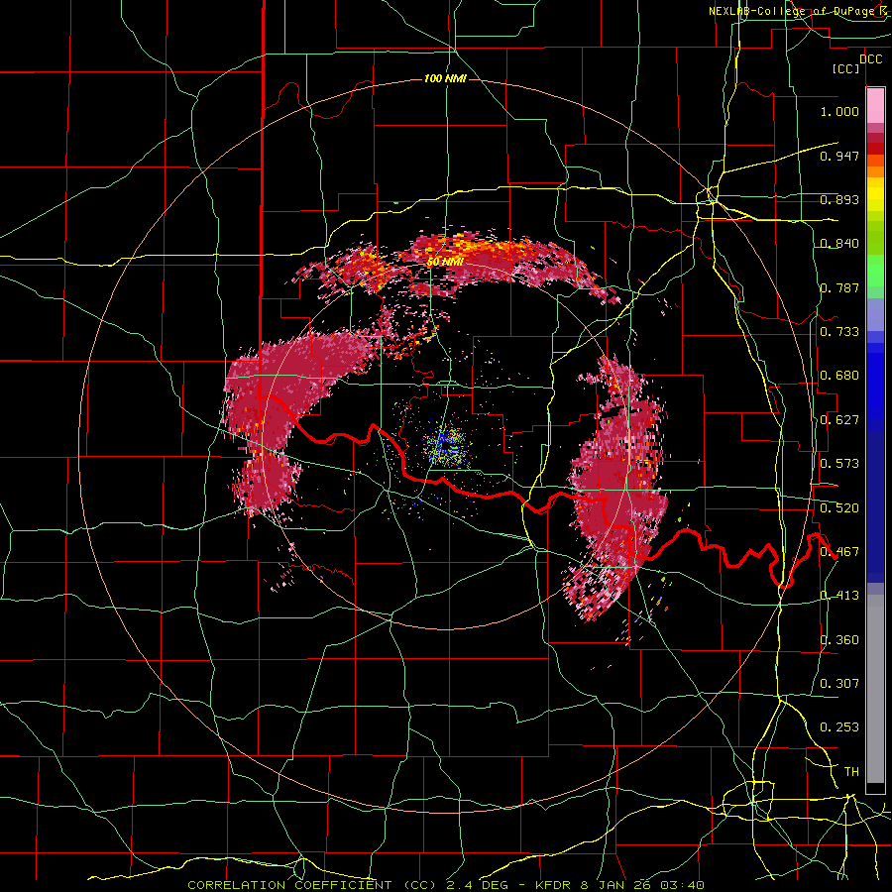Image resolution: width=892 pixels, height=892 pixels.
Task: Click the 0.840 color scale value
Action: [839, 244]
